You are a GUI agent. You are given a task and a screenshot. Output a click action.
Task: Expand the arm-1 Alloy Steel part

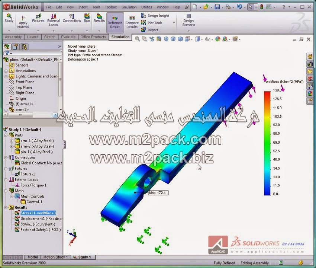pos(12,141)
